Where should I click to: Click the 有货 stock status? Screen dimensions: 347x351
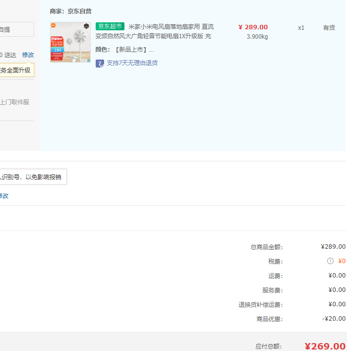tap(329, 28)
